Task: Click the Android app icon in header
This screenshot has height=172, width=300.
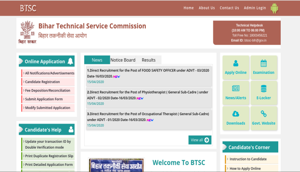Action: point(274,8)
